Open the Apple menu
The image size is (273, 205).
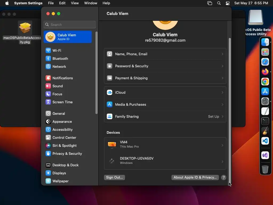click(x=7, y=3)
